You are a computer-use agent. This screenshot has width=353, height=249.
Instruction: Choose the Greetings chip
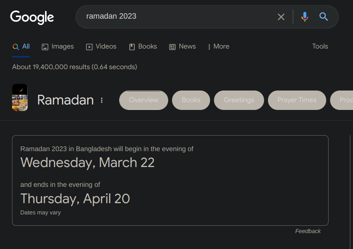[239, 100]
